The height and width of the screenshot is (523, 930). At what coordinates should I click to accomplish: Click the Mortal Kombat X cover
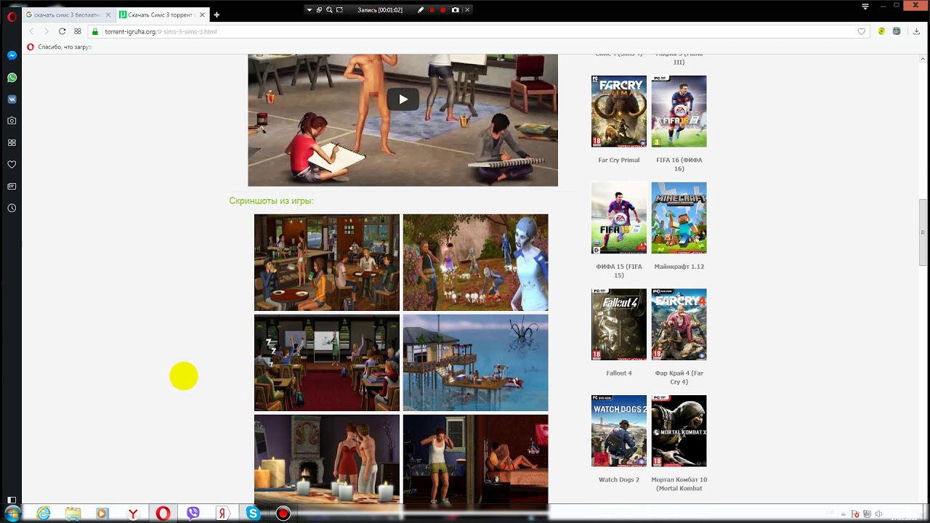679,431
